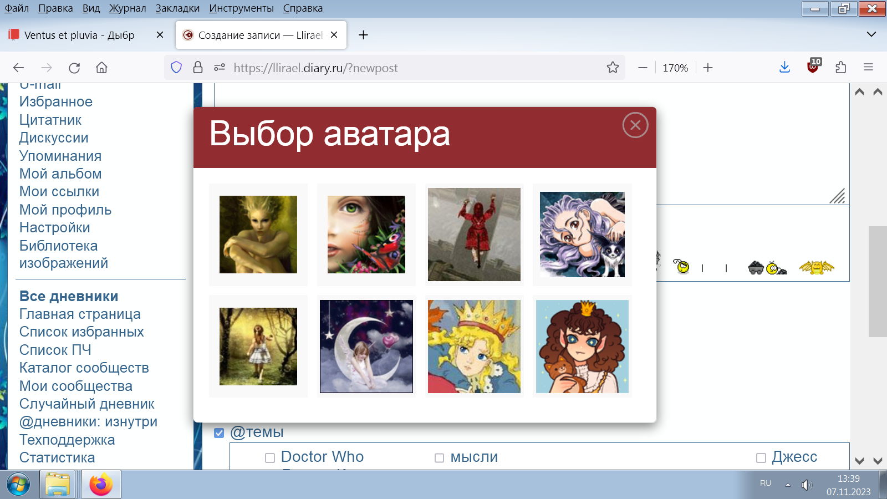887x499 pixels.
Task: Open Библиотека изображений
Action: tap(64, 254)
